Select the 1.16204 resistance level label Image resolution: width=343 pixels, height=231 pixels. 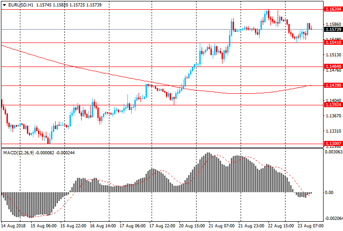tap(333, 9)
